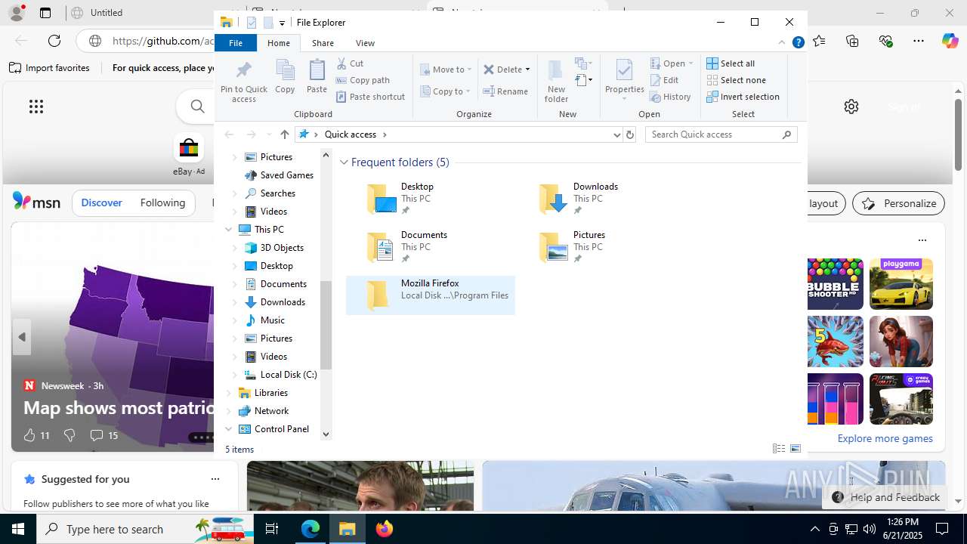Click the Copy ribbon icon
The width and height of the screenshot is (967, 544).
(x=285, y=77)
